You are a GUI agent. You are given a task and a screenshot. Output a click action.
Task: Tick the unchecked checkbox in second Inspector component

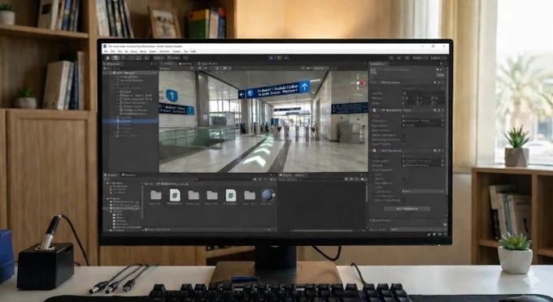pos(403,135)
